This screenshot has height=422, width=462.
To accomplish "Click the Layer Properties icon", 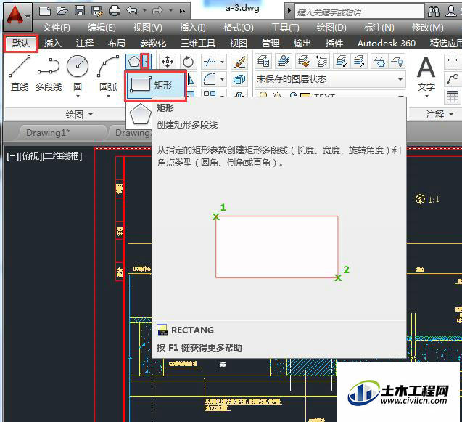I will tap(263, 62).
